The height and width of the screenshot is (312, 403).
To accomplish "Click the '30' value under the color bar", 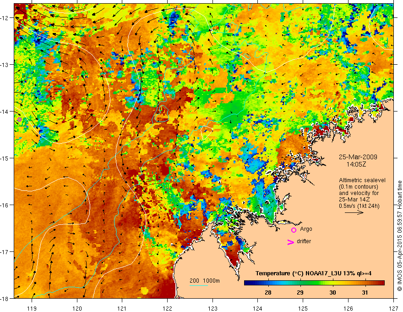I will pos(332,292).
